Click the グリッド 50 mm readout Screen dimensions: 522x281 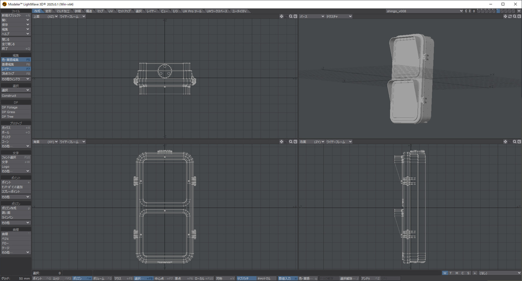coord(16,279)
